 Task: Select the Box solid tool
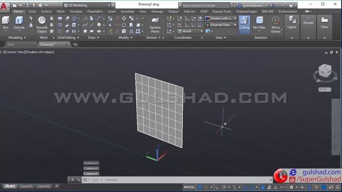pyautogui.click(x=5, y=23)
